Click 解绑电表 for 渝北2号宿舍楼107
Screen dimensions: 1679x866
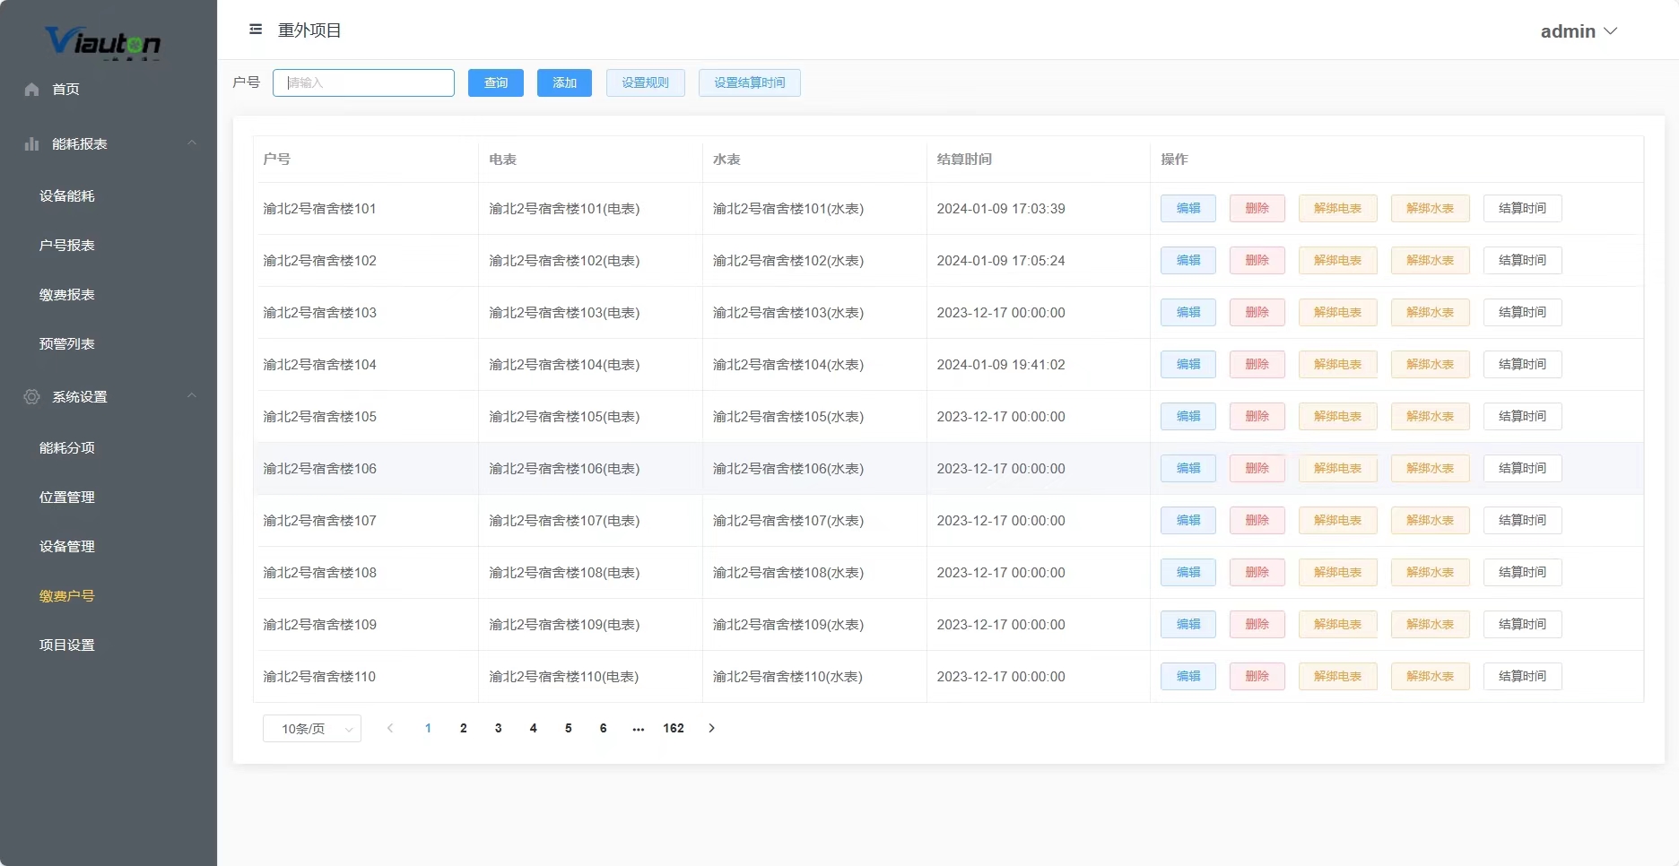[x=1338, y=520]
